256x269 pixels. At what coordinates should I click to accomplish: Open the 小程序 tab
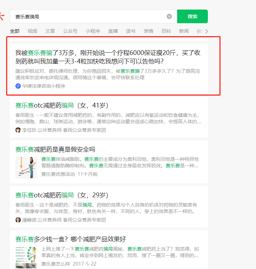click(x=93, y=31)
